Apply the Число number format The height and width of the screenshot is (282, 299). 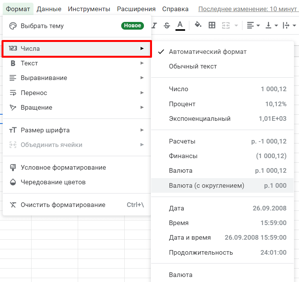coord(222,89)
